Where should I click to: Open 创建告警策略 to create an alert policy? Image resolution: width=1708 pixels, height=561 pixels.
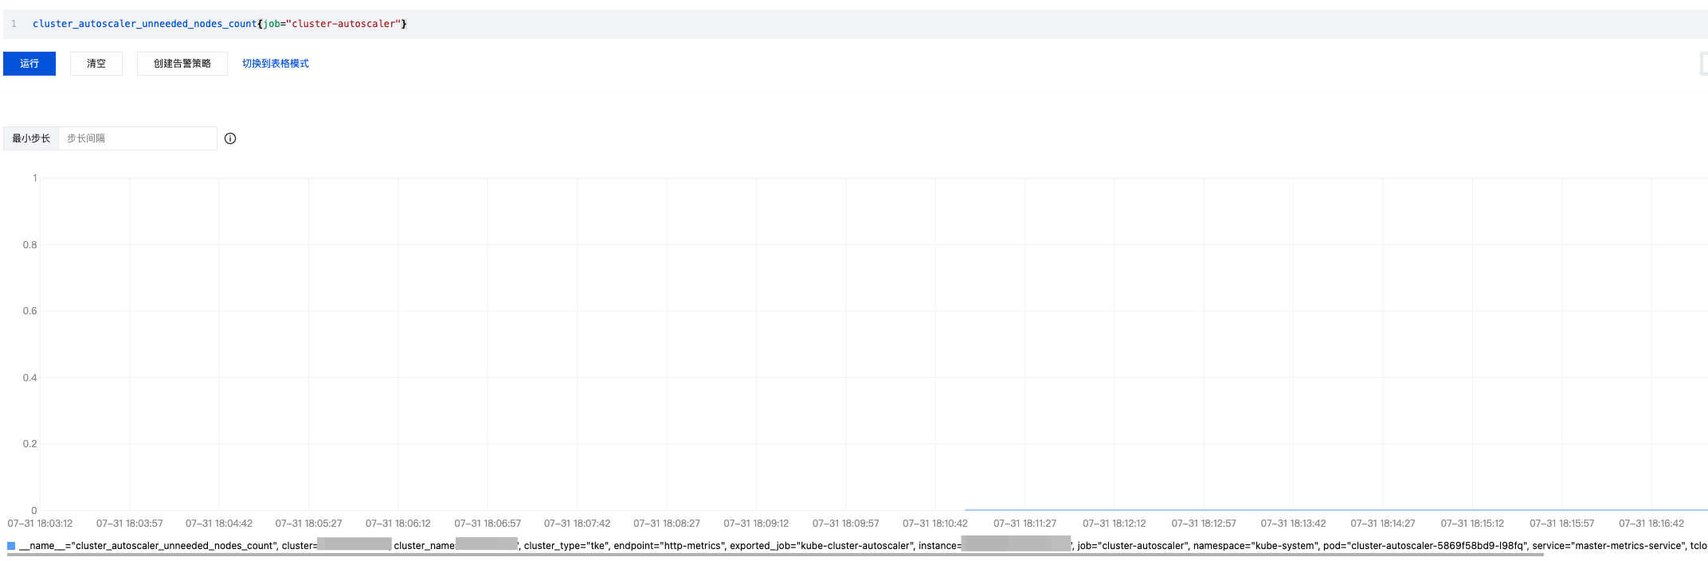tap(182, 64)
